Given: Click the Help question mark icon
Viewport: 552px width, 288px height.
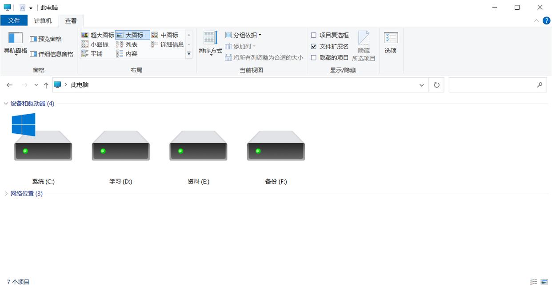Looking at the screenshot, I should (x=546, y=21).
